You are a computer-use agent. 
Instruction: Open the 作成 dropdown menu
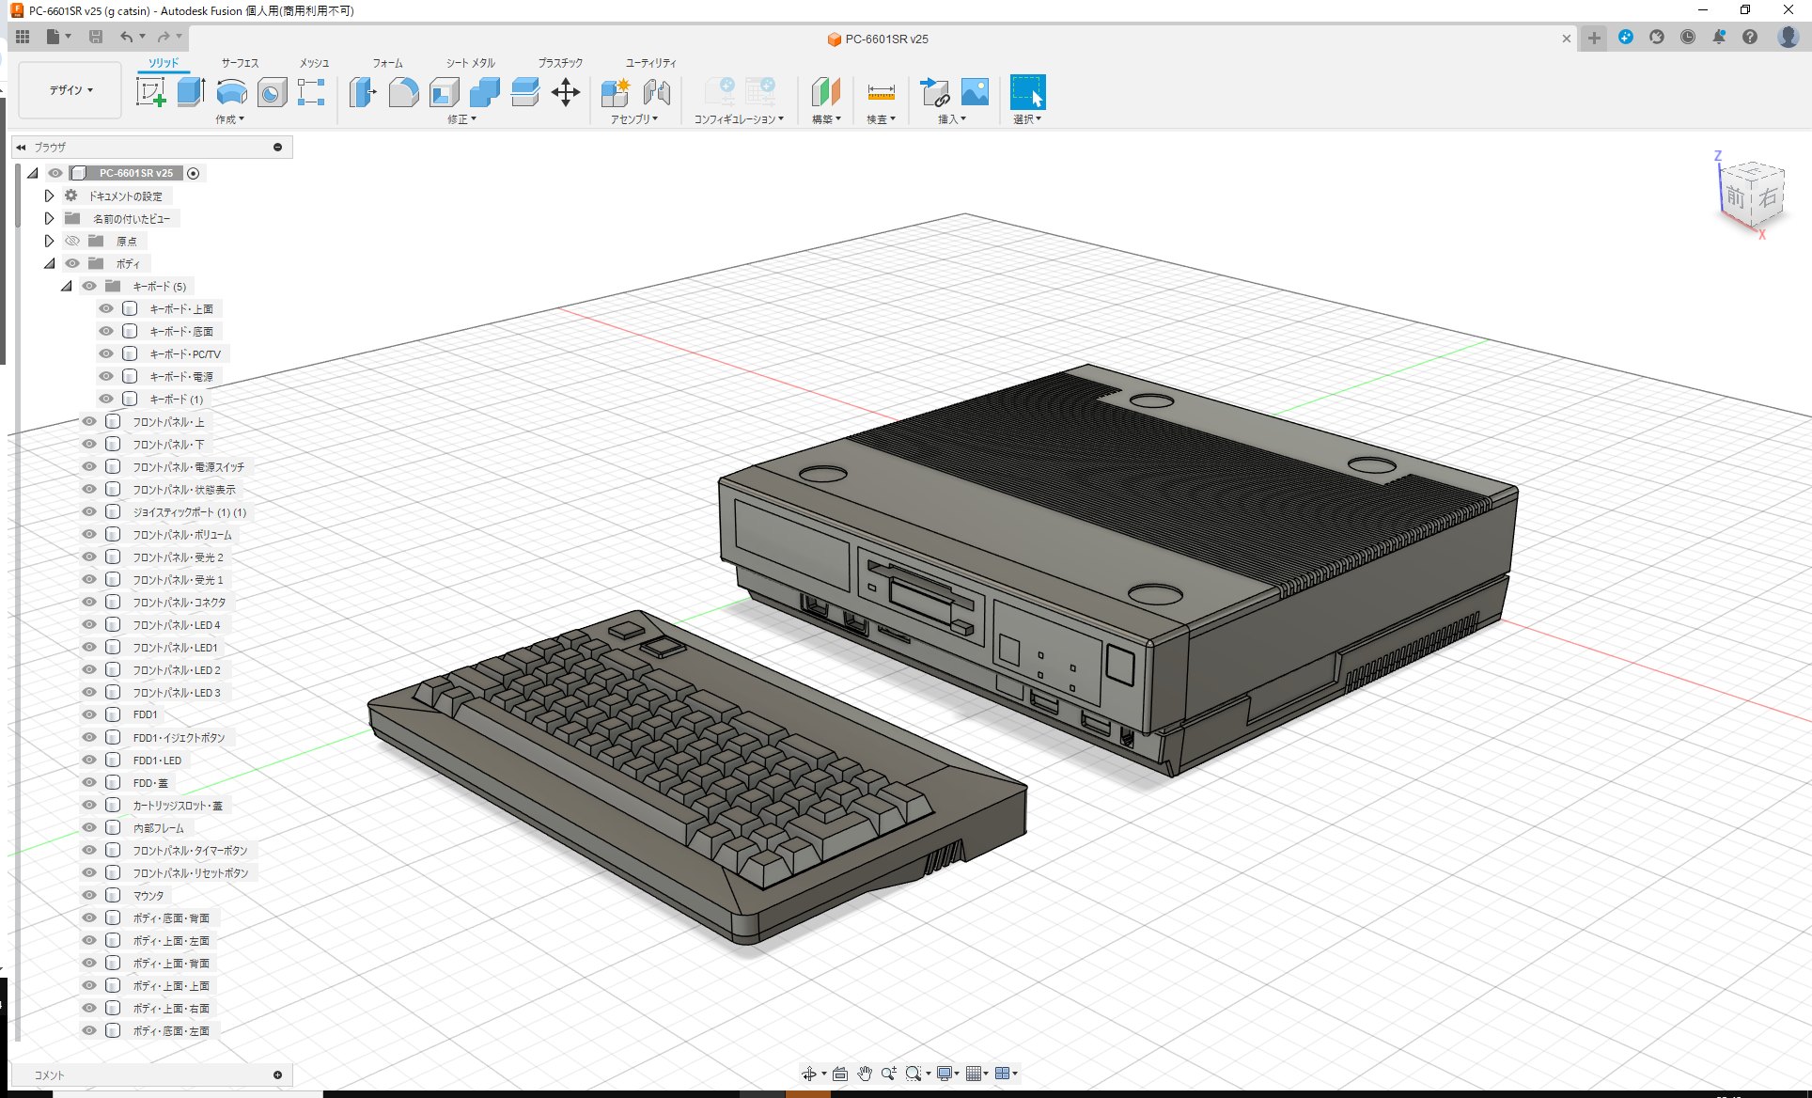pos(230,118)
